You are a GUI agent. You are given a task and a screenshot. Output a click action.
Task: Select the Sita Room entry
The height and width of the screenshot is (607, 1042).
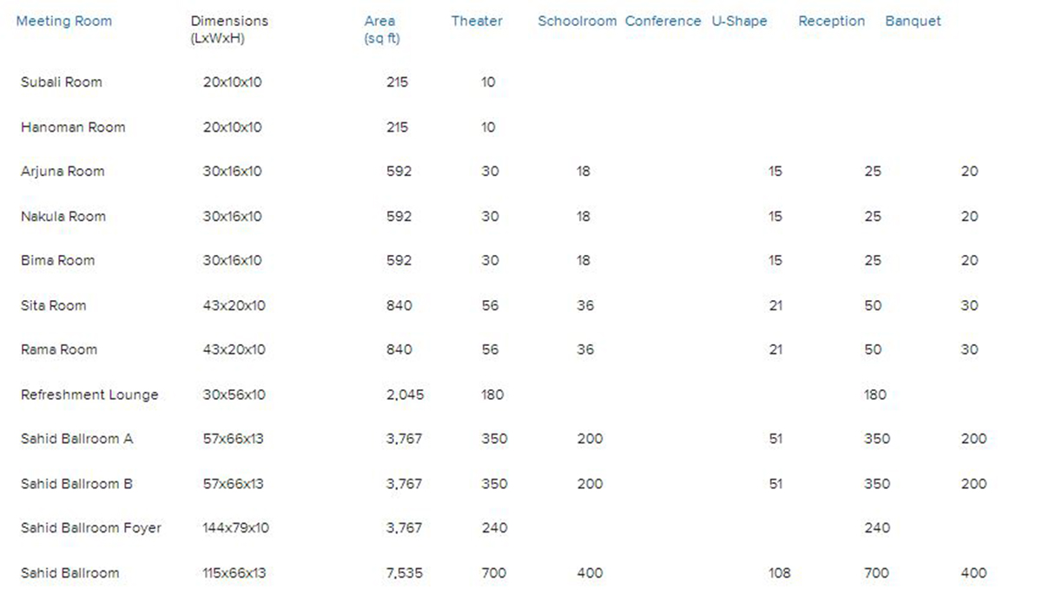pos(54,306)
